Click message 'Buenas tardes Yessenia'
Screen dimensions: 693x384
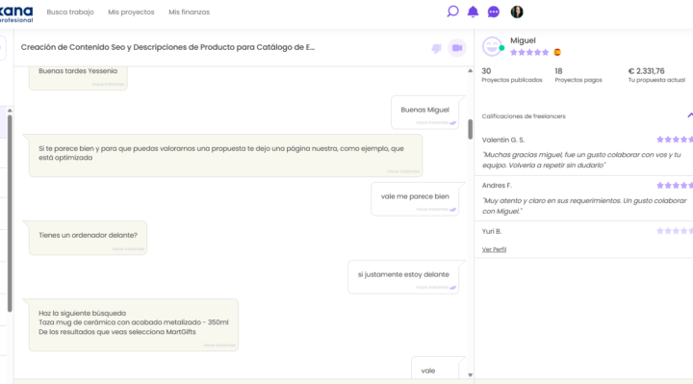[78, 77]
